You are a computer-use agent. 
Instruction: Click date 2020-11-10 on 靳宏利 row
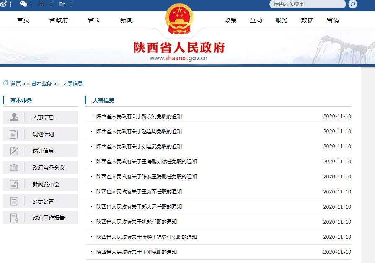point(337,116)
